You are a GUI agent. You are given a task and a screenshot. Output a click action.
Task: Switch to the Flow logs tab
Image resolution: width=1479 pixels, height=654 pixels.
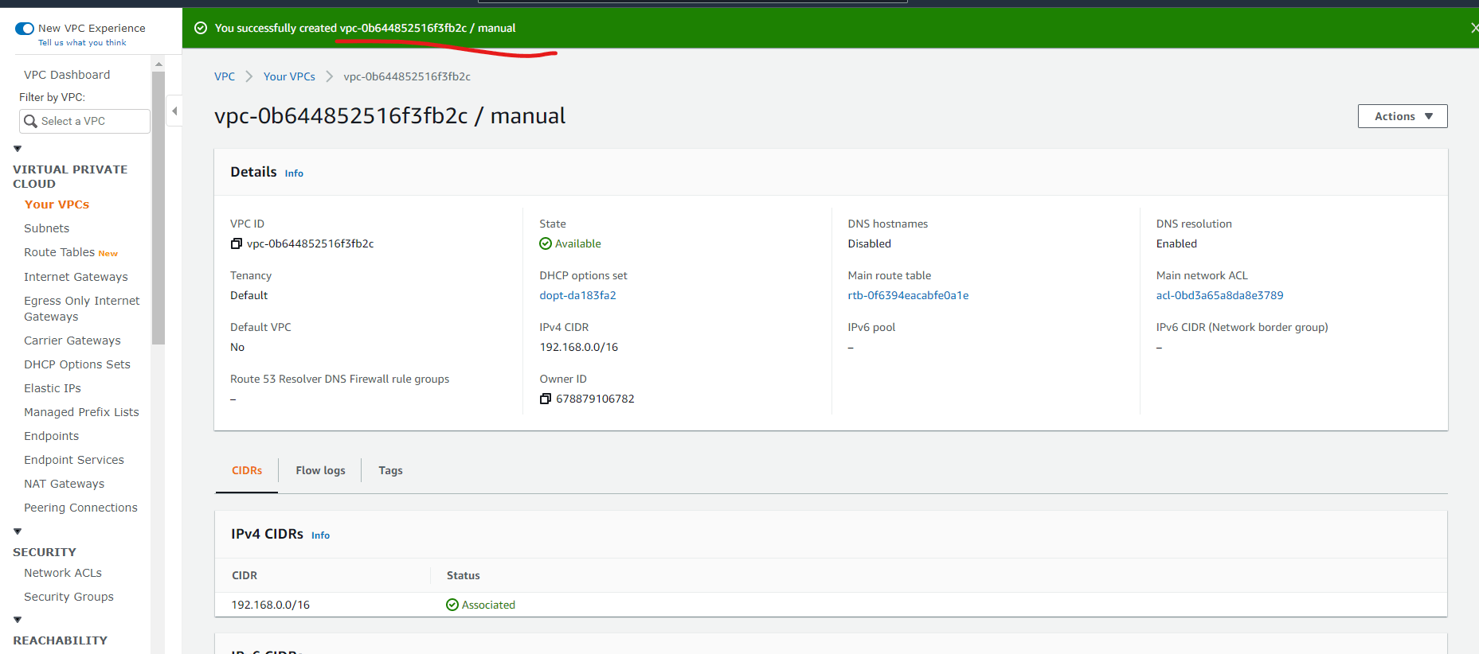320,470
